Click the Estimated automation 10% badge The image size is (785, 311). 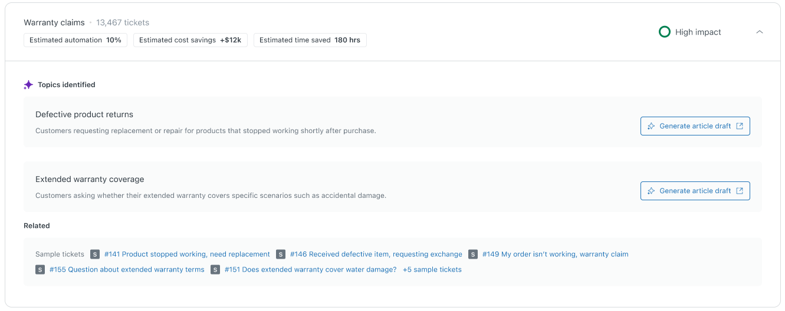click(x=75, y=40)
